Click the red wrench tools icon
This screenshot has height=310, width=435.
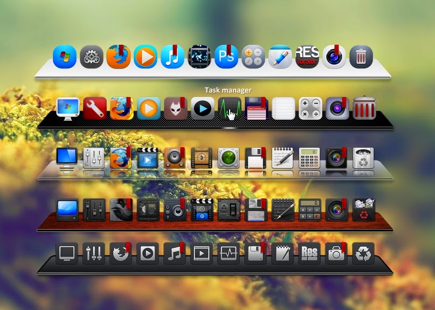click(x=95, y=108)
